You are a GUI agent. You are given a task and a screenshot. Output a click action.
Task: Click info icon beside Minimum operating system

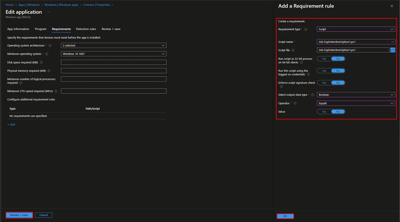47,54
